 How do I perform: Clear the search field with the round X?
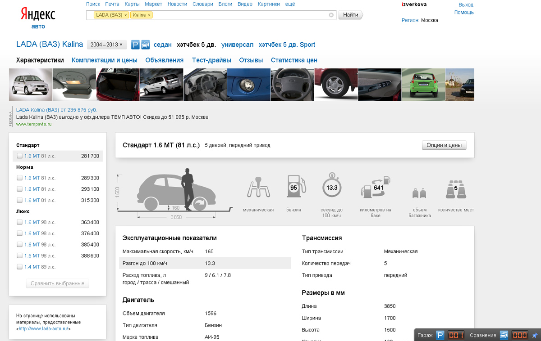pos(331,15)
